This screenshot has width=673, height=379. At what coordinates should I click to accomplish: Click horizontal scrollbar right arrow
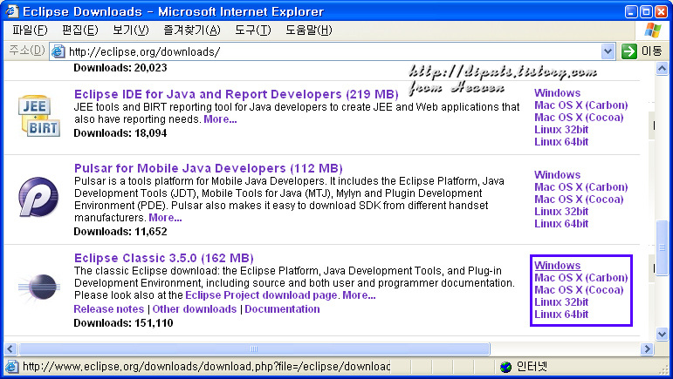click(647, 349)
